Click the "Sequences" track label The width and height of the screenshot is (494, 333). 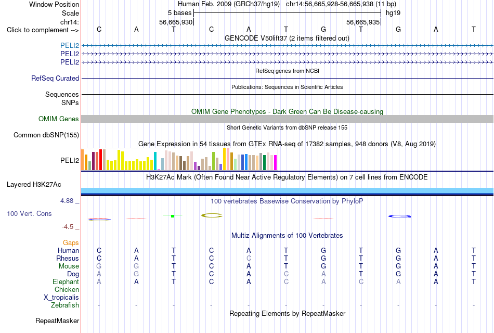(62, 94)
